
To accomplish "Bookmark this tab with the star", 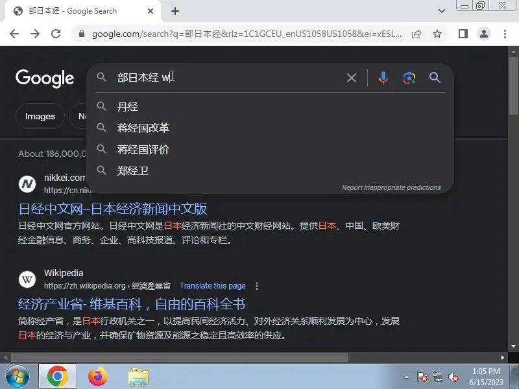I will 437,34.
